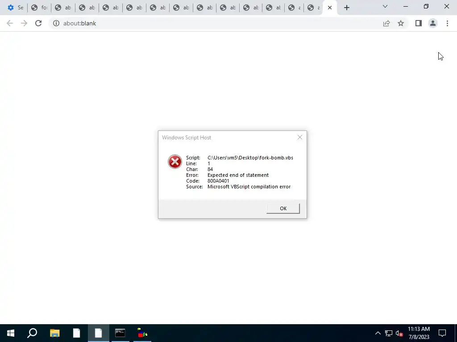Image resolution: width=457 pixels, height=342 pixels.
Task: Switch to the Settings tab with gear icon
Action: coord(16,8)
